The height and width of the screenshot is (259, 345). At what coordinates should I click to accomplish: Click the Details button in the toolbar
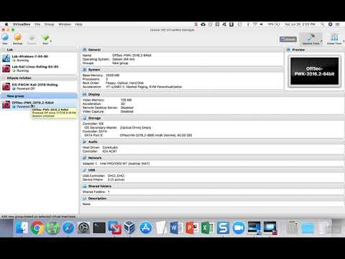(x=288, y=39)
